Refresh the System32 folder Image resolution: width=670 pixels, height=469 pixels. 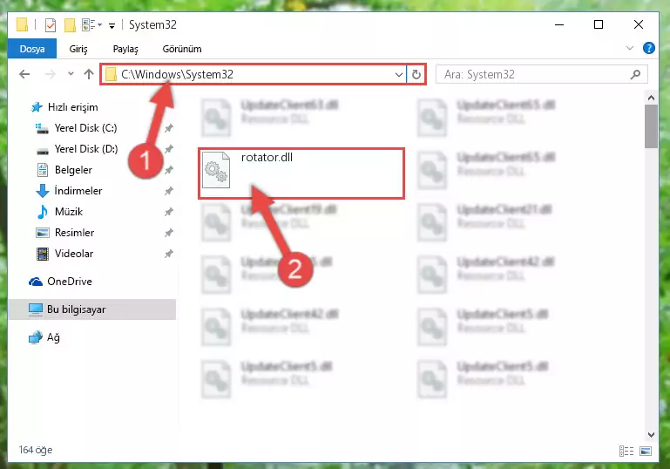416,75
